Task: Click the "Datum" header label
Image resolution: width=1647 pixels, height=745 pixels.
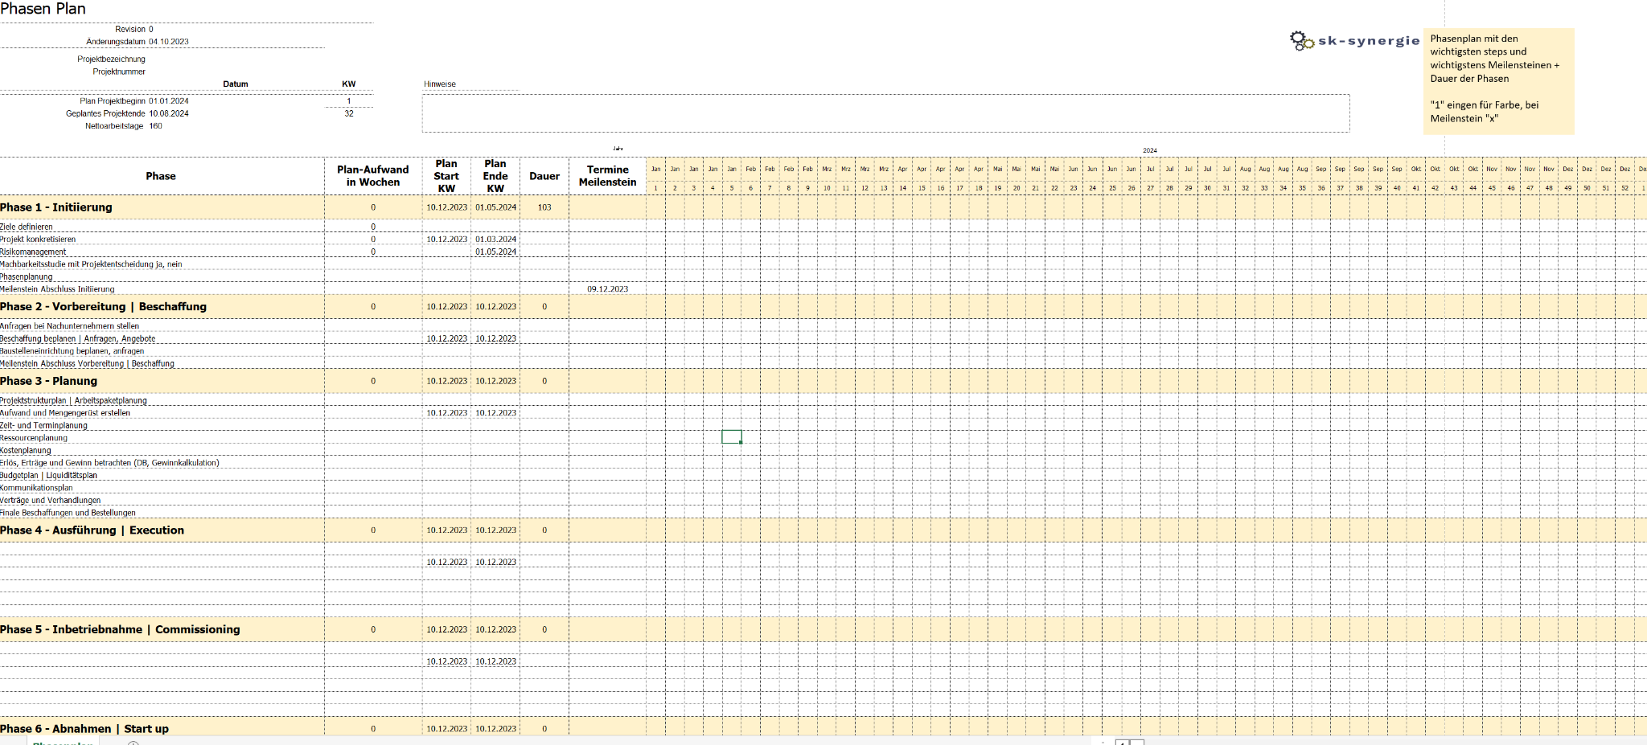Action: tap(236, 84)
